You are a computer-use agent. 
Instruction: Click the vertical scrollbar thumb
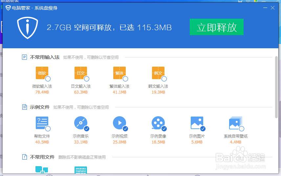coord(276,87)
